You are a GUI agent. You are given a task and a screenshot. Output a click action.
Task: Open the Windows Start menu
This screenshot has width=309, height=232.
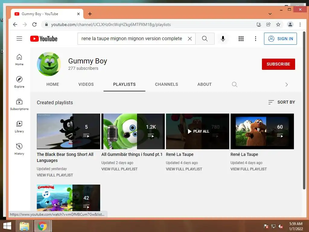coord(7,226)
